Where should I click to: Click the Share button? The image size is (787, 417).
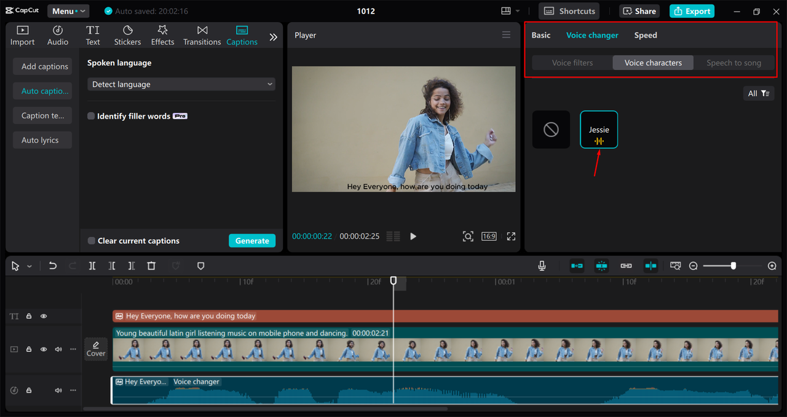coord(639,11)
